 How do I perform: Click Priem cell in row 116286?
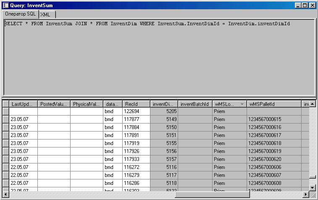(x=230, y=183)
